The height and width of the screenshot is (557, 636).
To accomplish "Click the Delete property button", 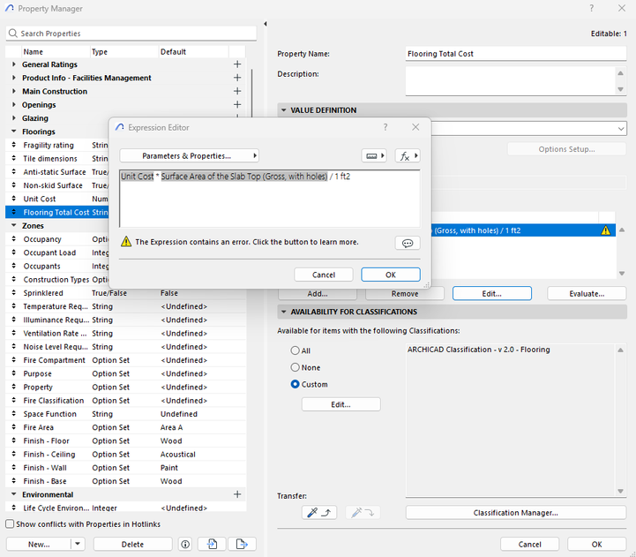I will 132,544.
